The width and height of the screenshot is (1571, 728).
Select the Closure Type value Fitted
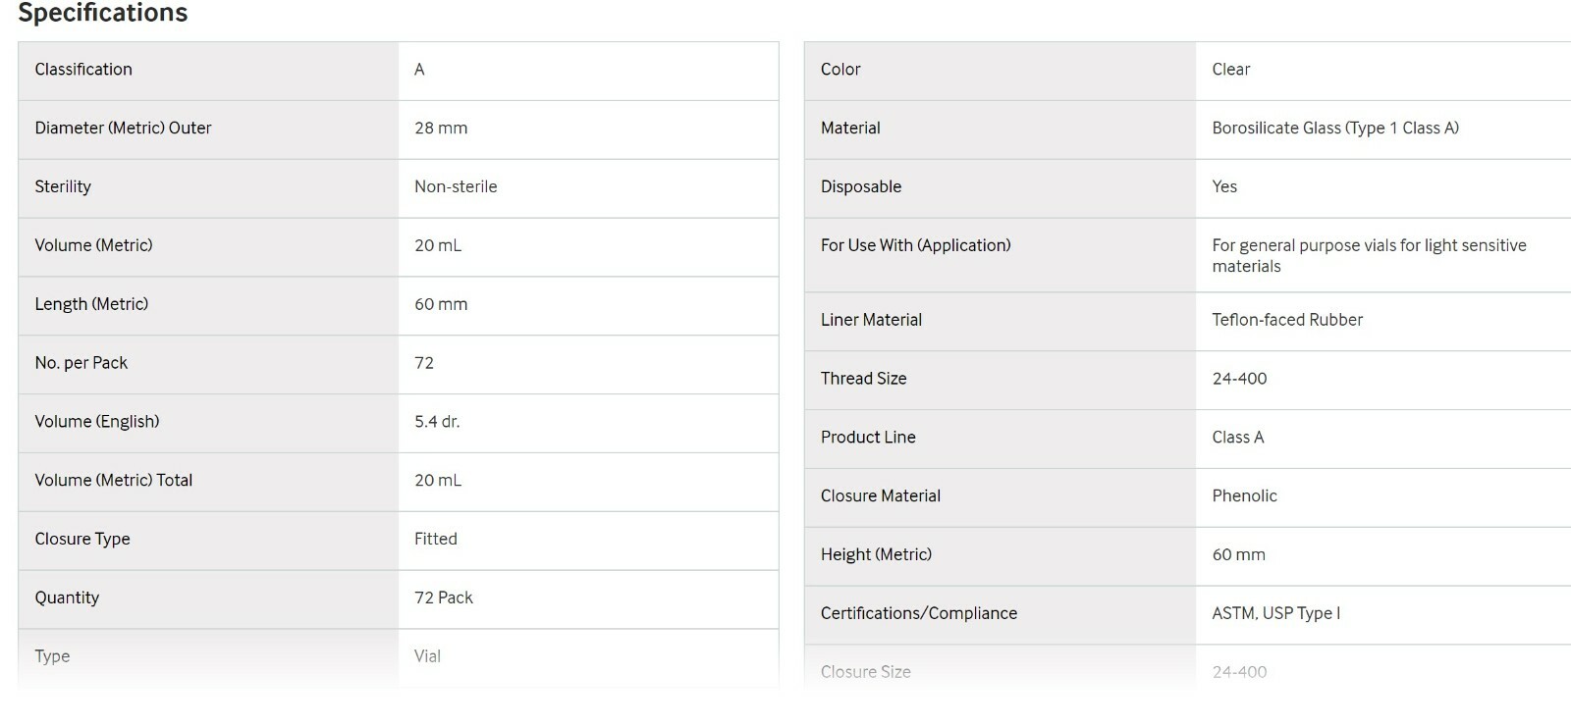[x=436, y=540]
